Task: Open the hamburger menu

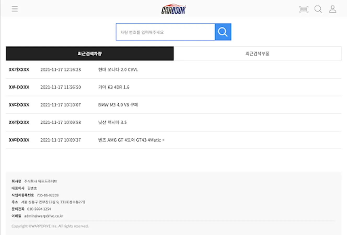Action: (15, 9)
